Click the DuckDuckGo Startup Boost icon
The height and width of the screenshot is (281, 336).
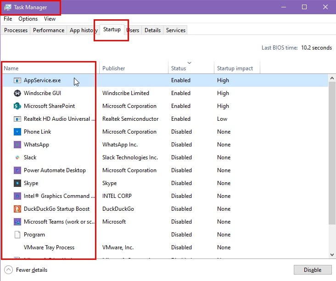click(x=17, y=209)
